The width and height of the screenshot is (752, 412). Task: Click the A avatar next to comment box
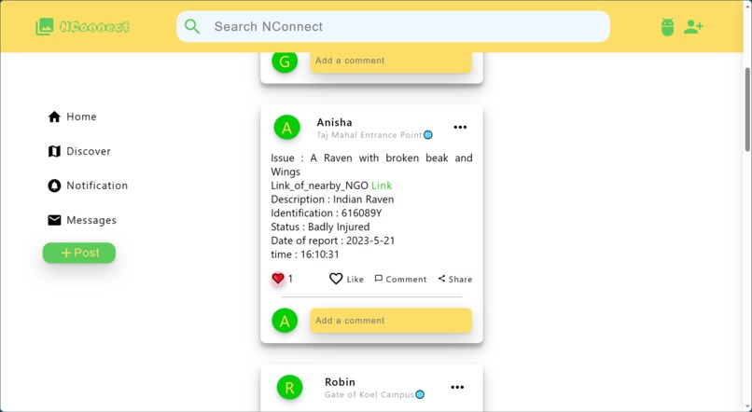[285, 321]
